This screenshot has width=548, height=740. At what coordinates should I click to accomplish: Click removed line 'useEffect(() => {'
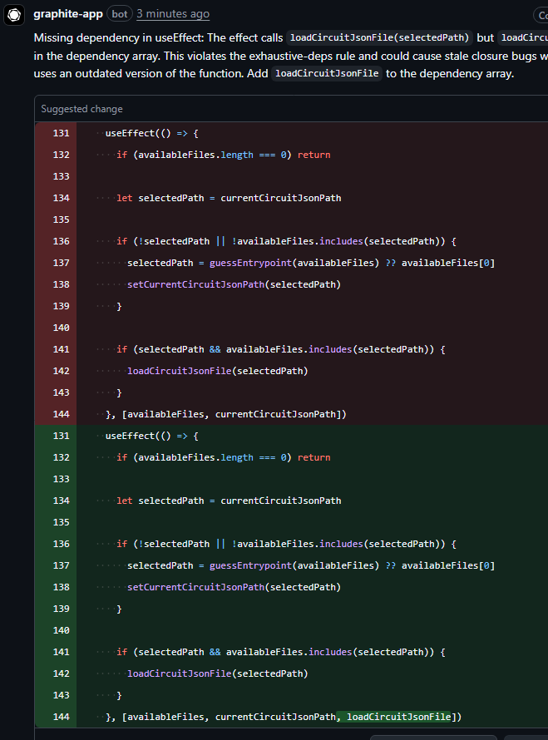[x=151, y=133]
